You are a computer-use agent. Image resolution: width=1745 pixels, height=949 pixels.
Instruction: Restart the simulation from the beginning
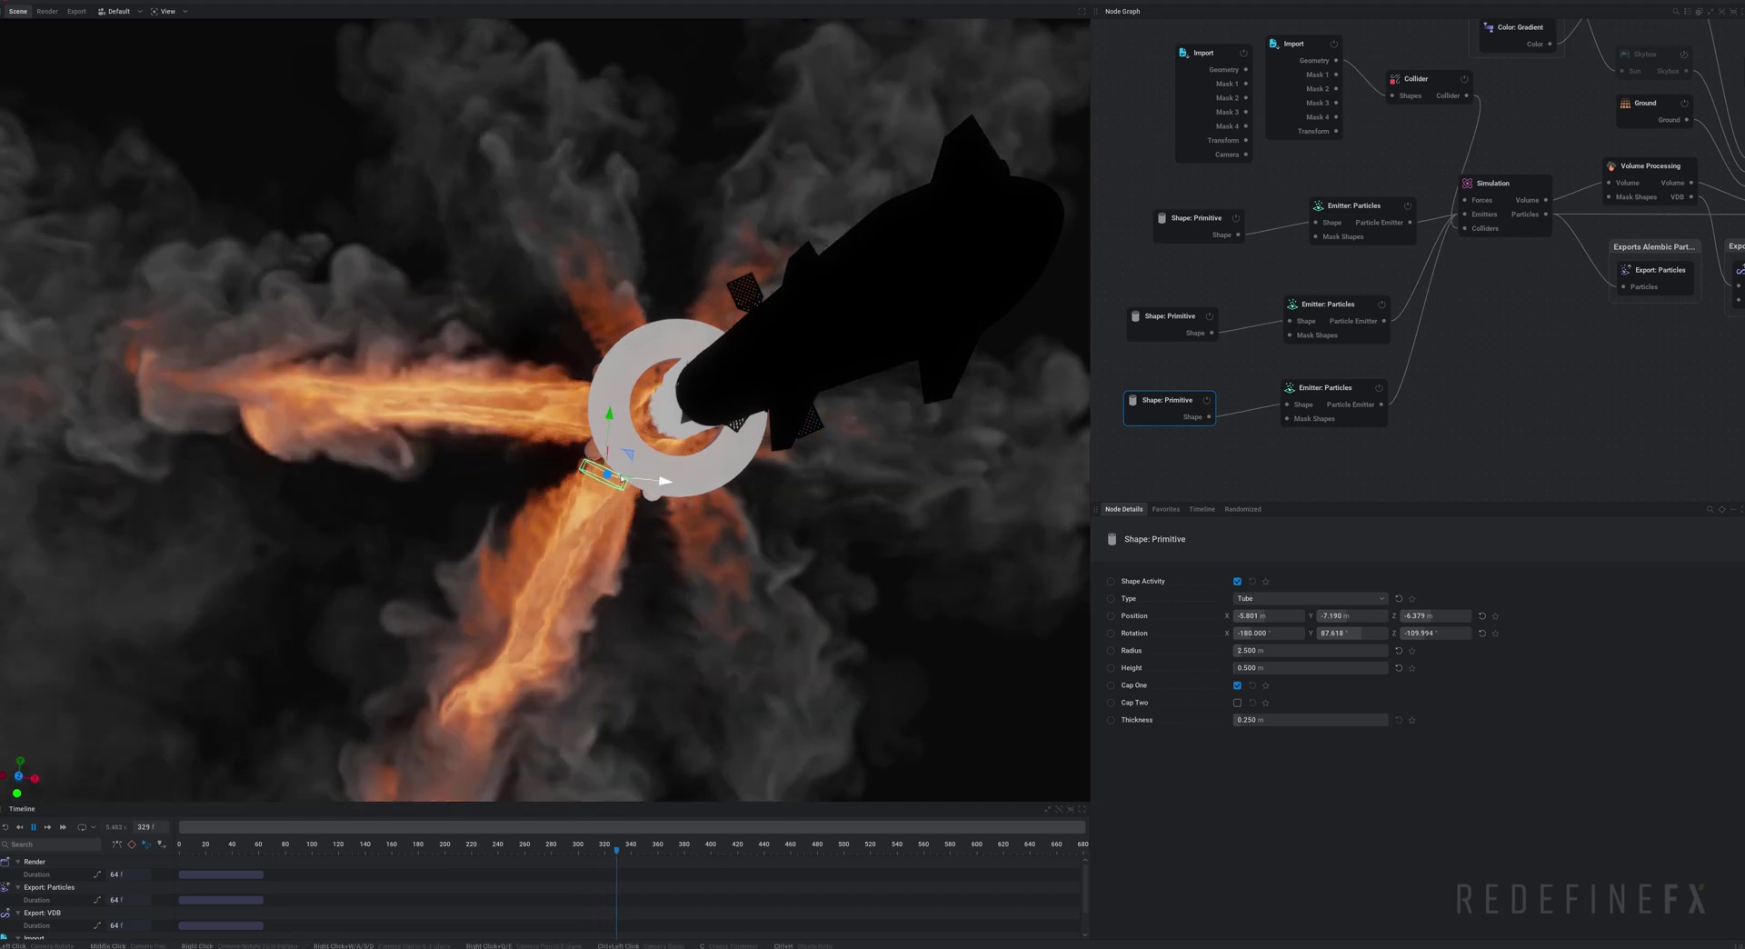coord(5,827)
